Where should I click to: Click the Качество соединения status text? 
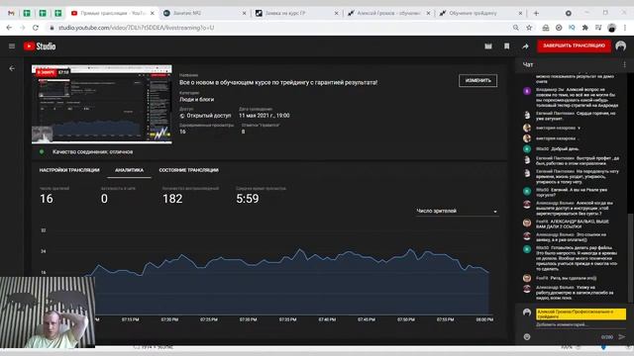coord(92,151)
